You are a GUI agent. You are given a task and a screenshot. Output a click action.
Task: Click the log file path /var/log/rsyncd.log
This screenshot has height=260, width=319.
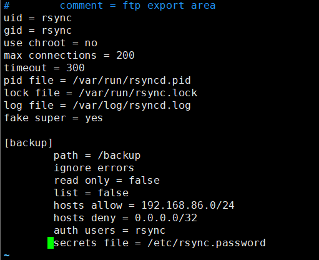(x=132, y=106)
